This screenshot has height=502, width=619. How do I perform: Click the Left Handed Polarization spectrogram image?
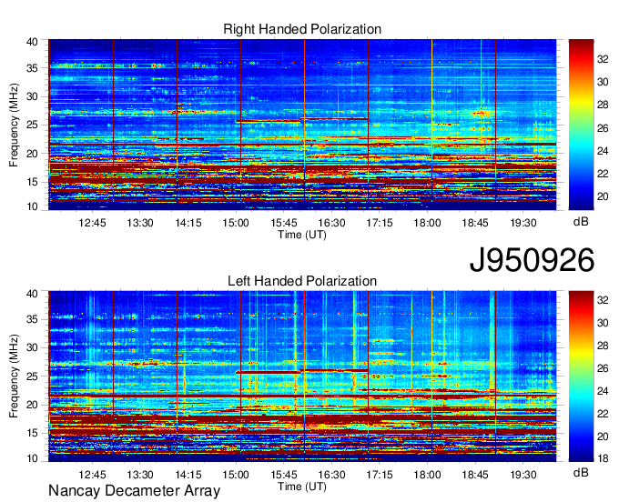point(302,376)
